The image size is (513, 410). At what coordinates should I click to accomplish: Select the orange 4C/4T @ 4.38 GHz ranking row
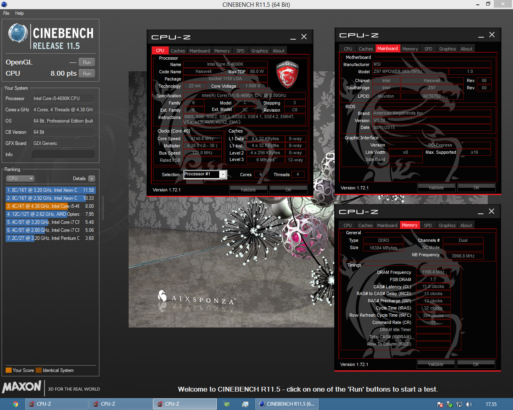coord(50,206)
